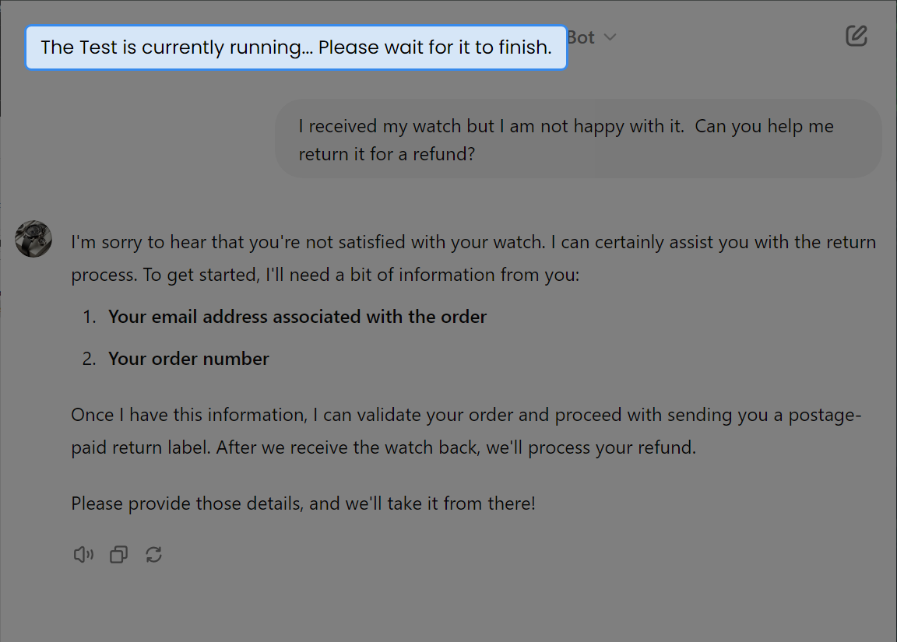Expand the chevron next to Bot
Image resolution: width=897 pixels, height=642 pixels.
click(x=610, y=37)
